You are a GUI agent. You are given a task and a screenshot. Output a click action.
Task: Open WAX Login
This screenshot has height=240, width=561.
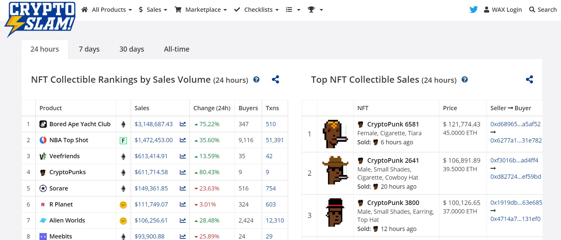[x=503, y=10]
